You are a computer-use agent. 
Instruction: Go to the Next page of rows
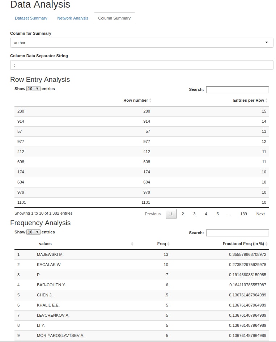pyautogui.click(x=260, y=214)
